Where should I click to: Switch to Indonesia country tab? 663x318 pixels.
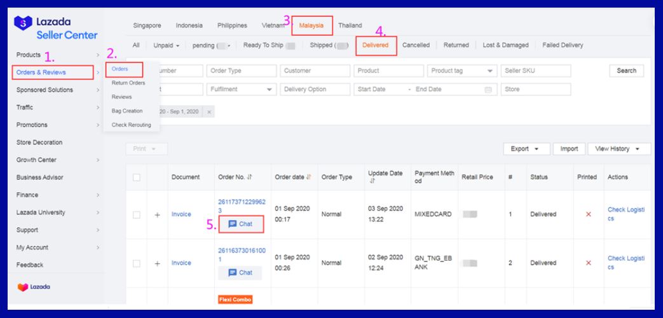(189, 25)
